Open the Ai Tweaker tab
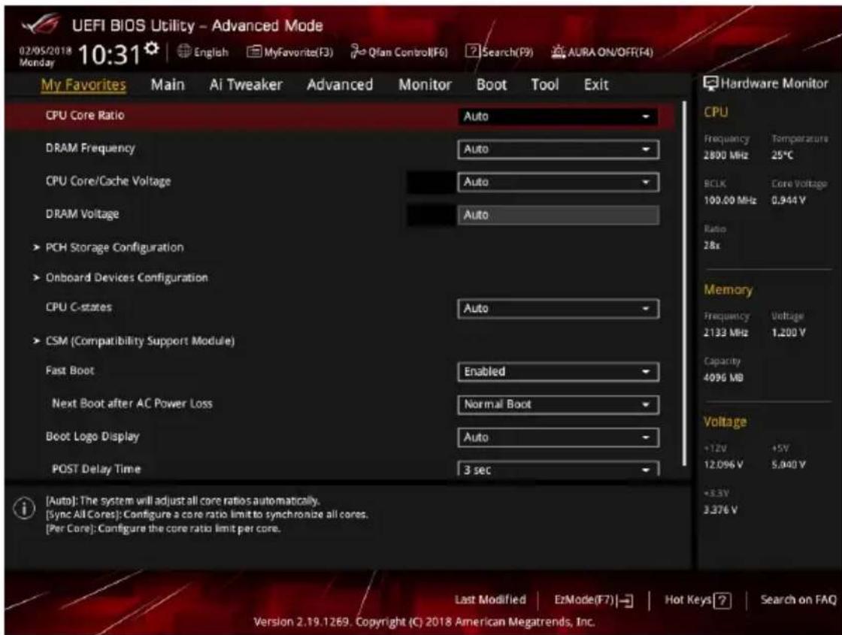Screen dimensions: 842x635 [245, 85]
